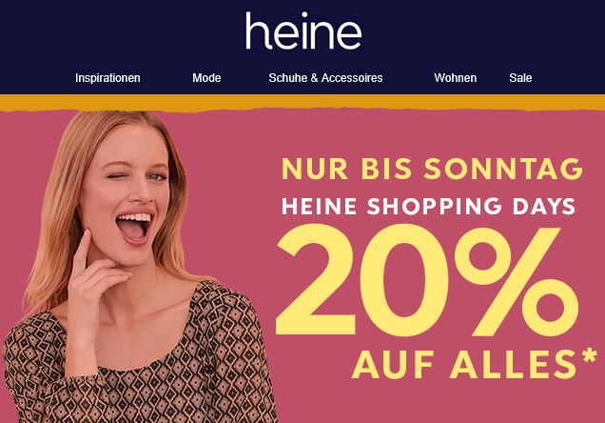Click the asterisk after ALLES
This screenshot has width=605, height=423.
click(x=590, y=356)
